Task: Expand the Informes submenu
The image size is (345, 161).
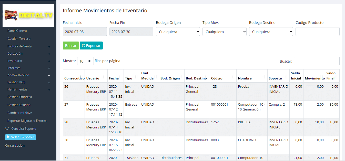Action: point(49,68)
